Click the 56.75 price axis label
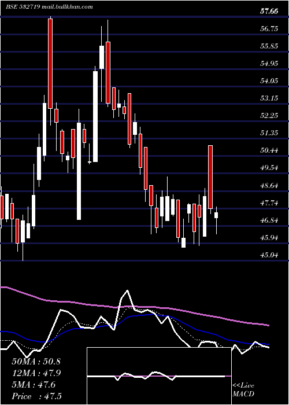Viewport: 289px width, 405px height. coord(269,29)
